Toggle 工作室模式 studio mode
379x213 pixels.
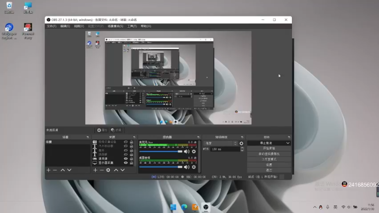269,159
